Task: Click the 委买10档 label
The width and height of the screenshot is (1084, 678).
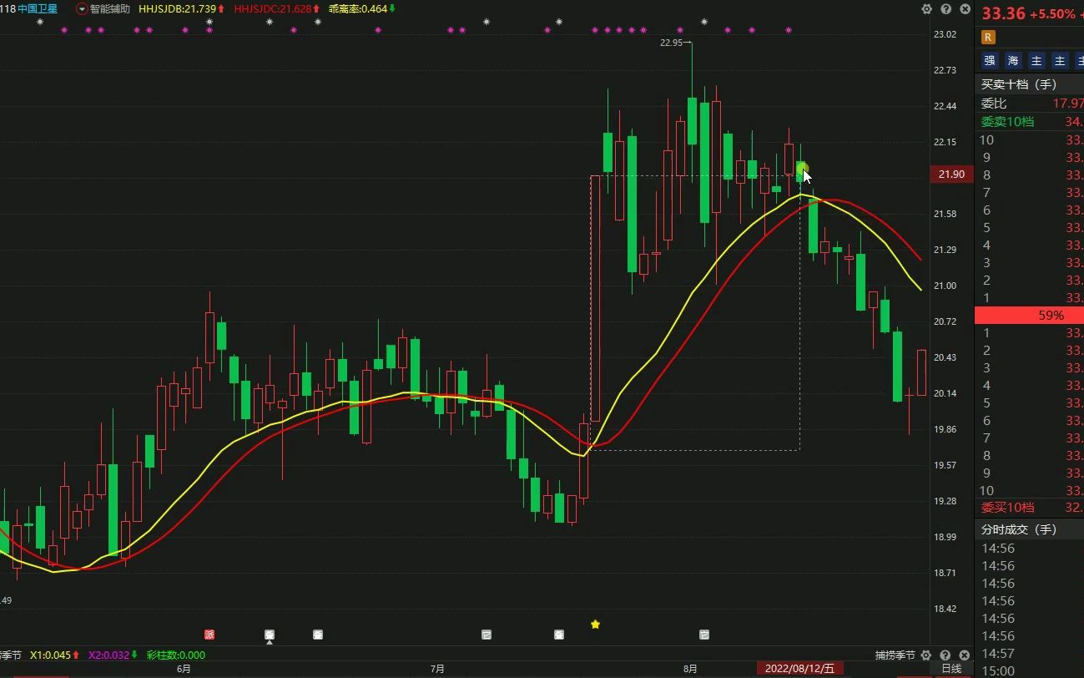Action: (x=1007, y=508)
